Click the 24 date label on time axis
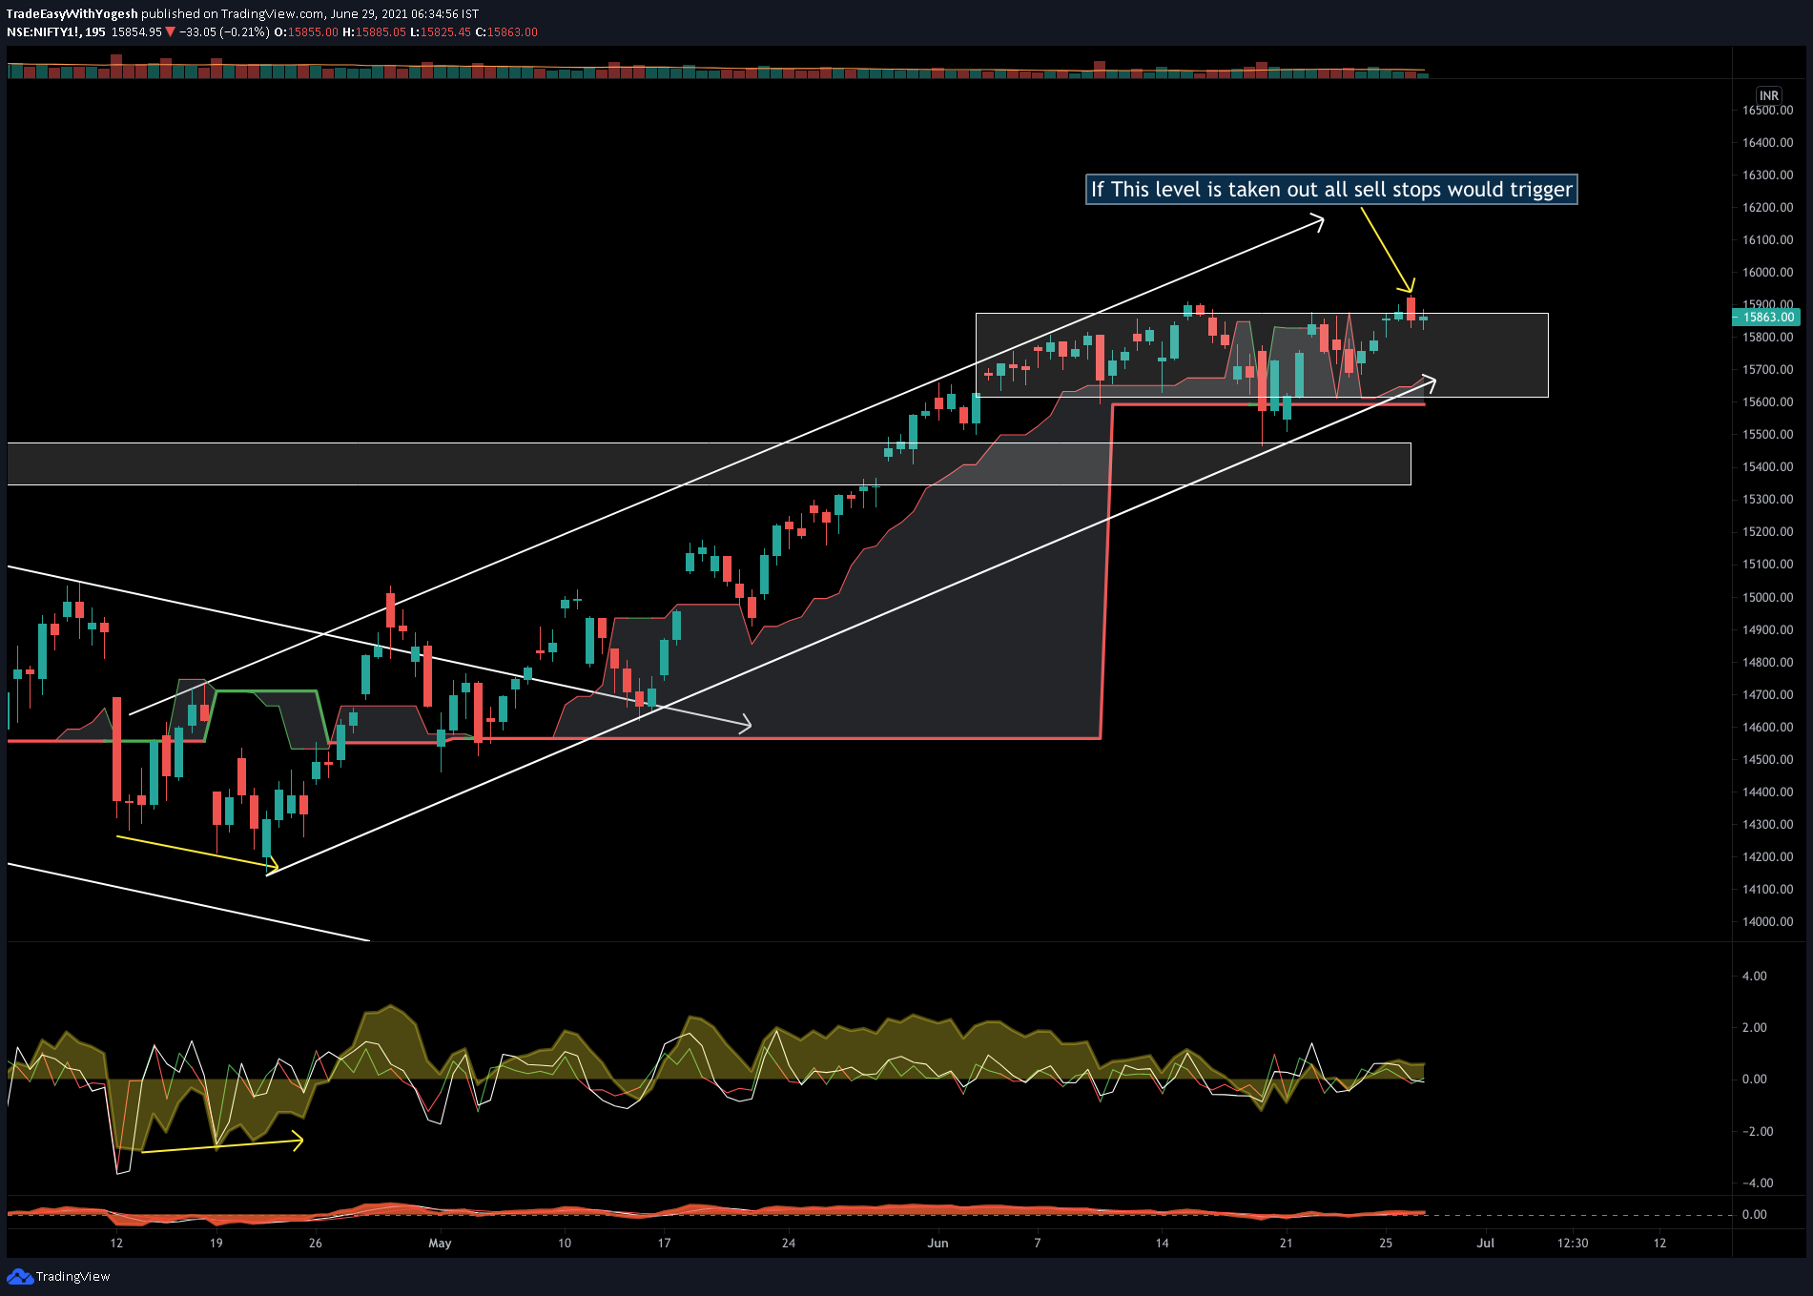Image resolution: width=1813 pixels, height=1296 pixels. point(788,1243)
